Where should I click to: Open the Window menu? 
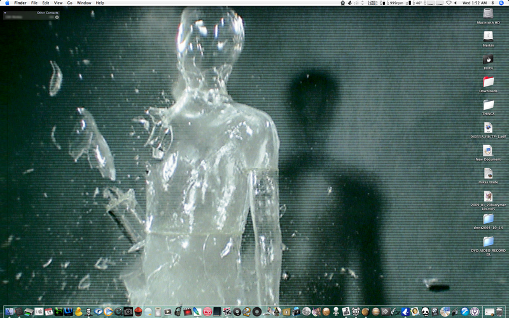click(x=84, y=3)
